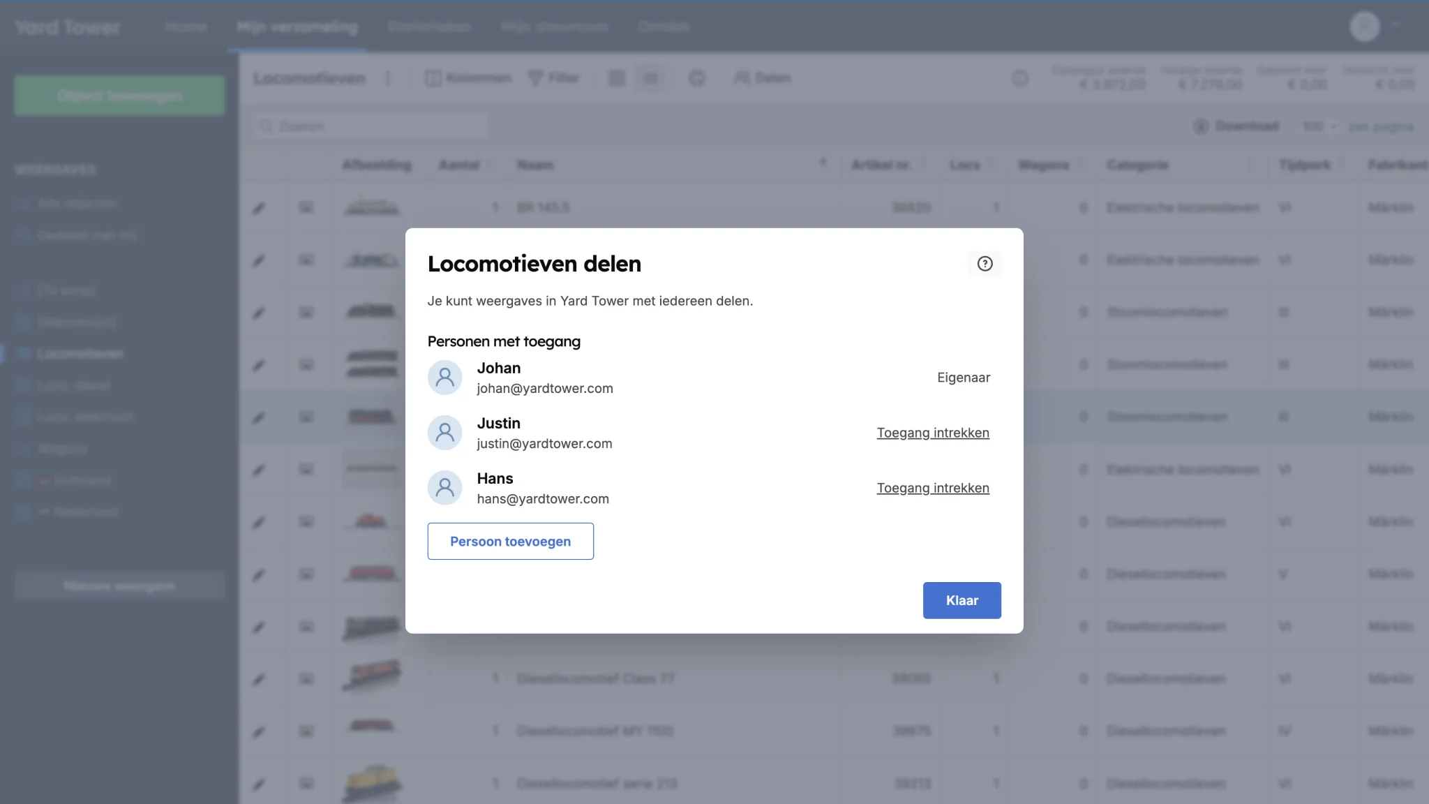Click the Persoon toevoegen button
This screenshot has width=1429, height=804.
click(510, 541)
